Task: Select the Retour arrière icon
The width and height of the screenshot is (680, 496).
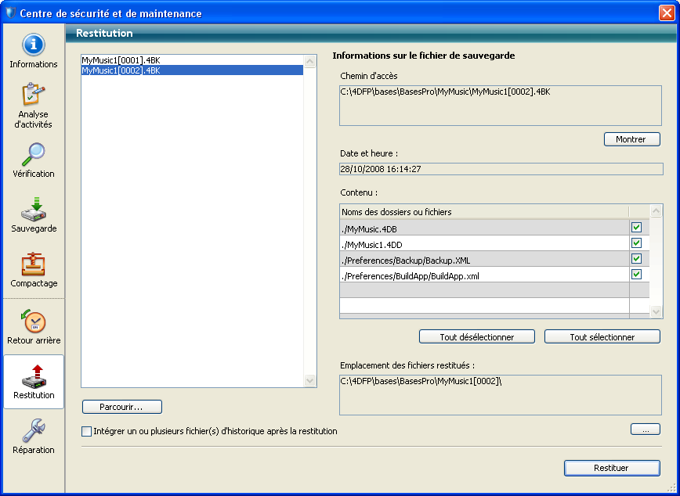Action: 33,322
